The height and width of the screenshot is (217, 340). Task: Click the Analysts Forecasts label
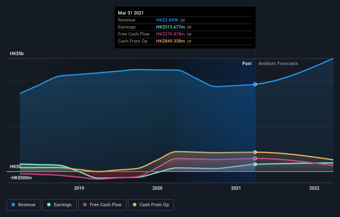(278, 63)
